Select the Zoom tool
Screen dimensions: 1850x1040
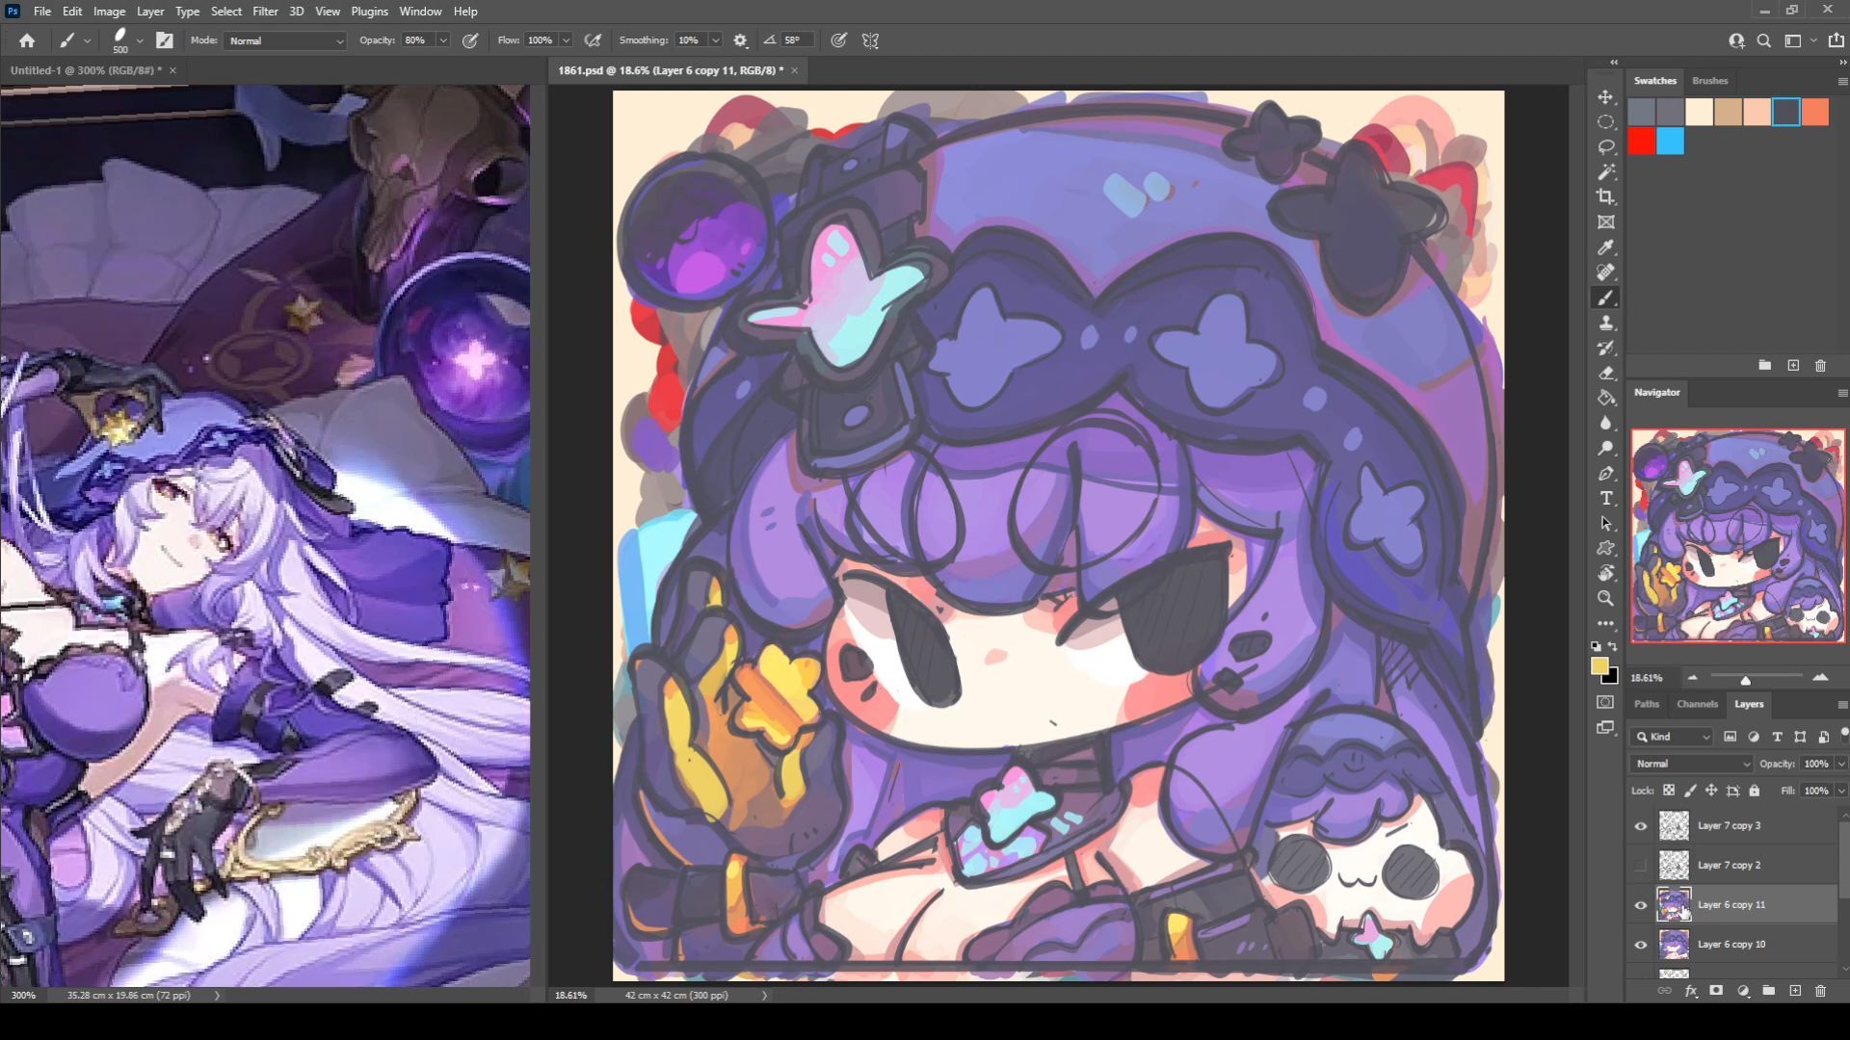[1605, 598]
